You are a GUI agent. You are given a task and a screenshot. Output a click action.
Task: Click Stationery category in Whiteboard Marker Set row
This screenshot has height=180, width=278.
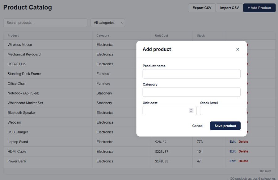(x=104, y=103)
